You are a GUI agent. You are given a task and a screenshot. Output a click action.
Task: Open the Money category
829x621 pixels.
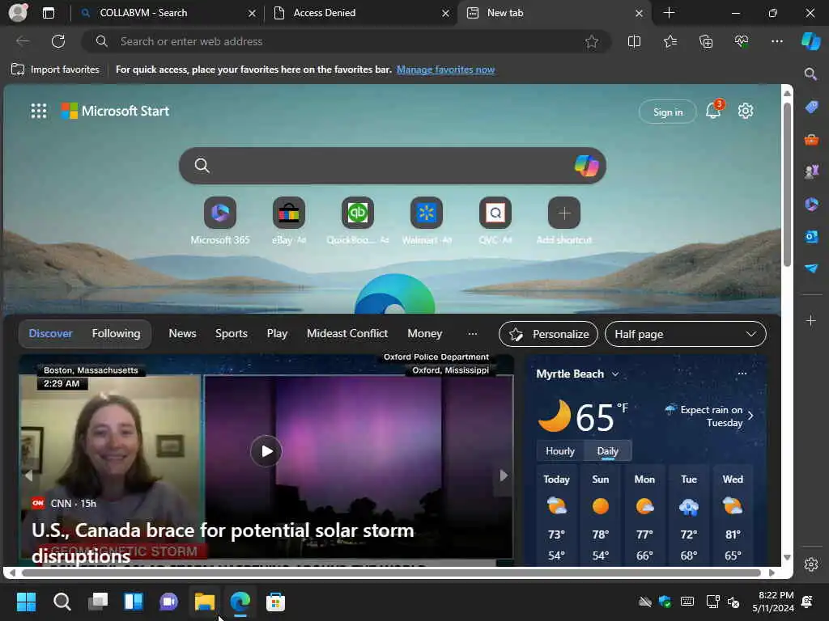(424, 334)
